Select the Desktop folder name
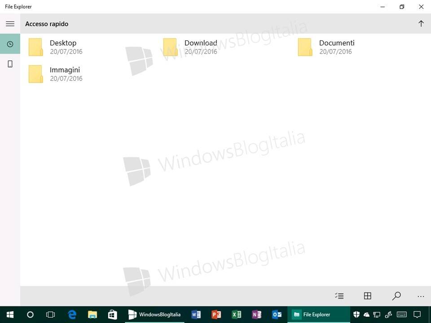This screenshot has height=323, width=431. 63,43
